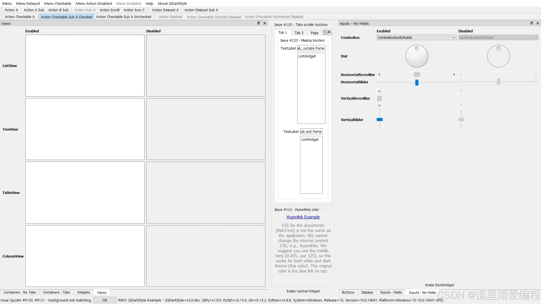This screenshot has height=304, width=541.
Task: Open the Menu Checkable menu
Action: pos(57,3)
